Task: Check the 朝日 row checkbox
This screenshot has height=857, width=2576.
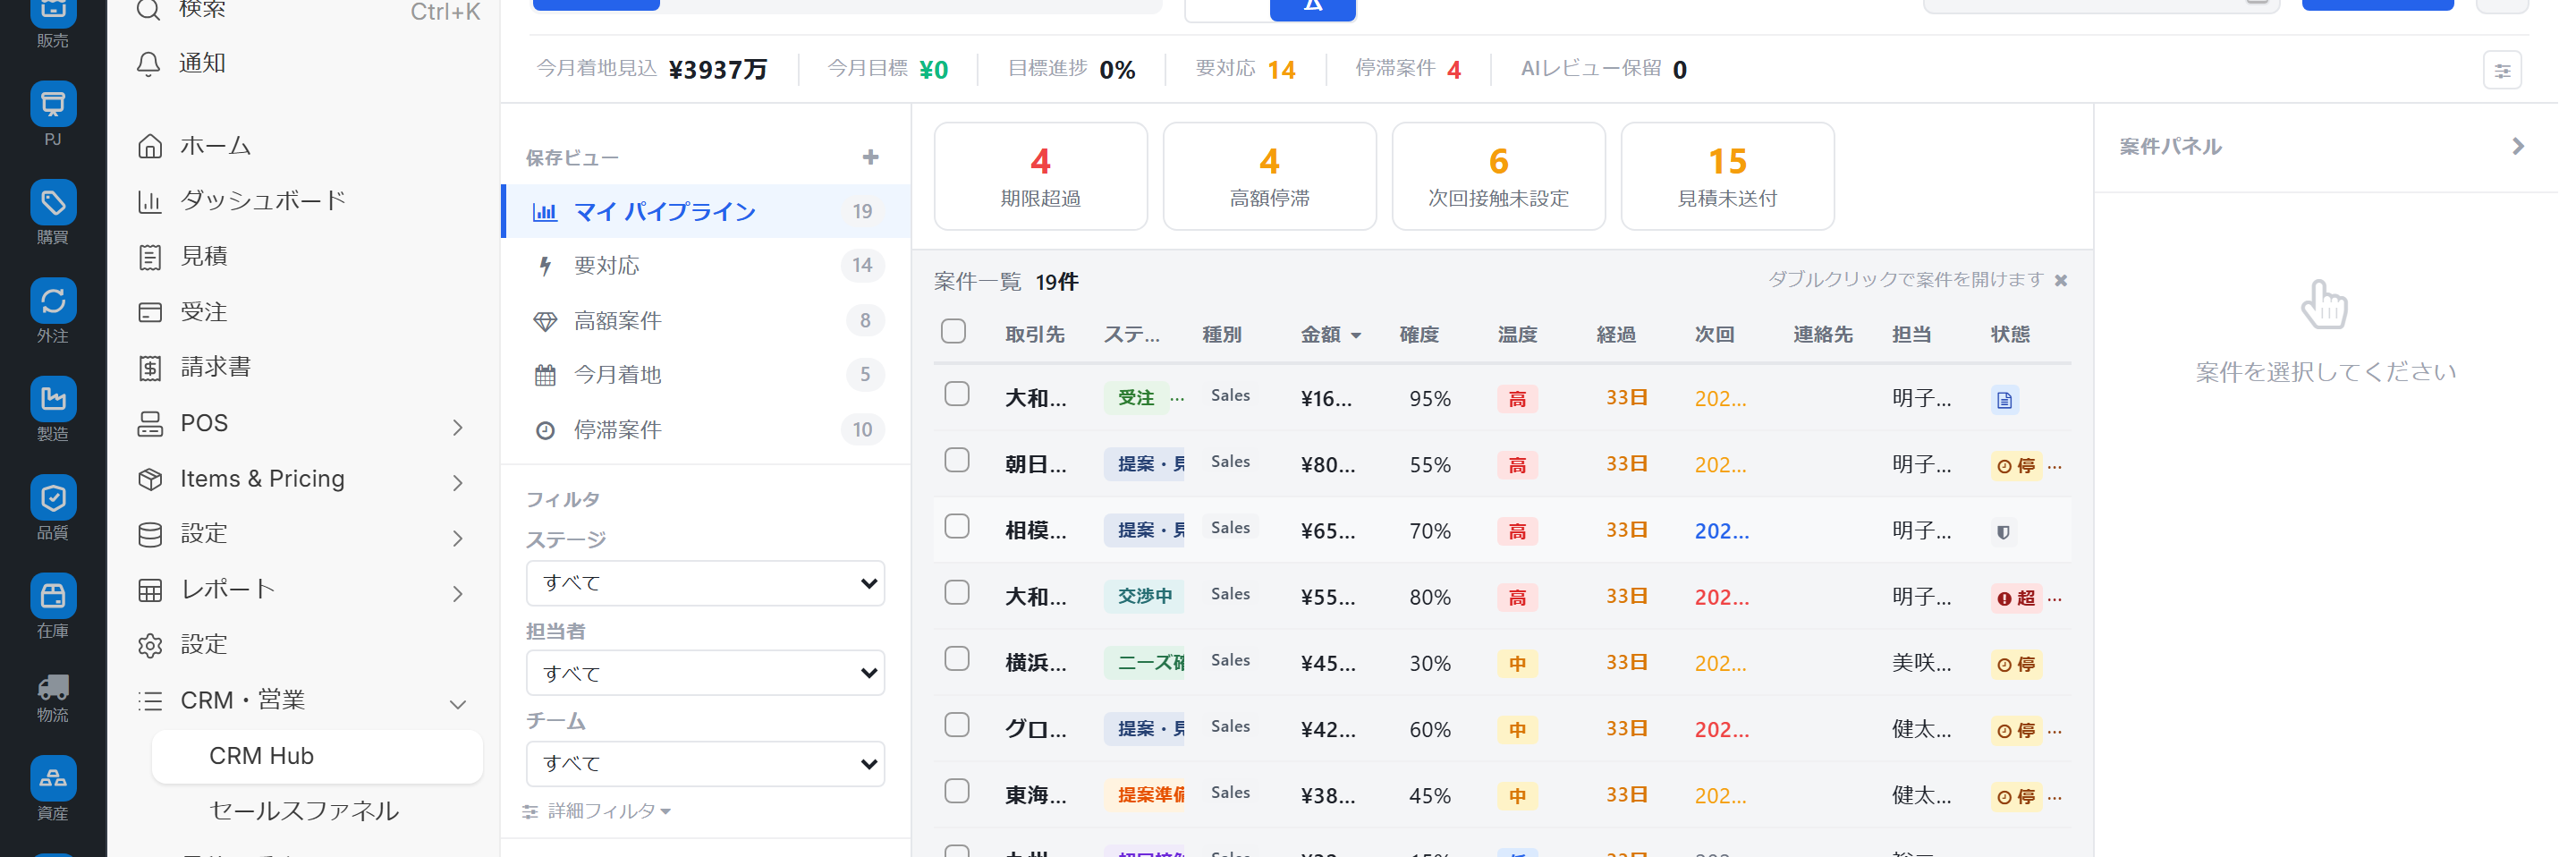Action: 956,461
